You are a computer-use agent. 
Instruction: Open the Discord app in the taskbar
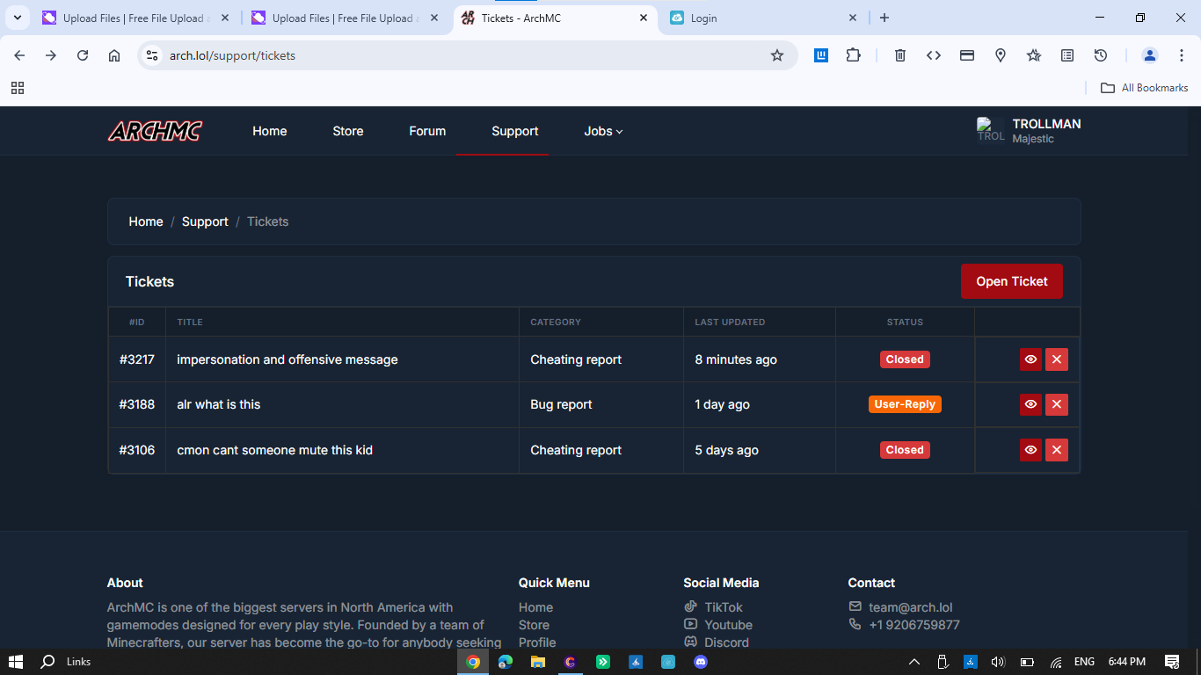701,662
